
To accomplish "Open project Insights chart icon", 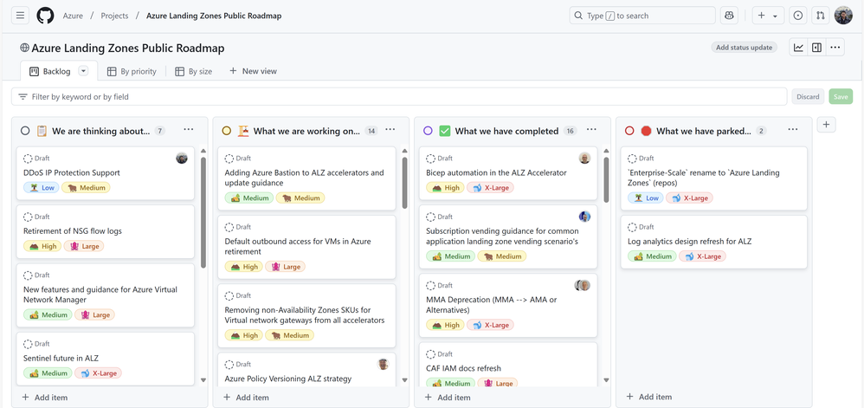I will click(x=798, y=48).
